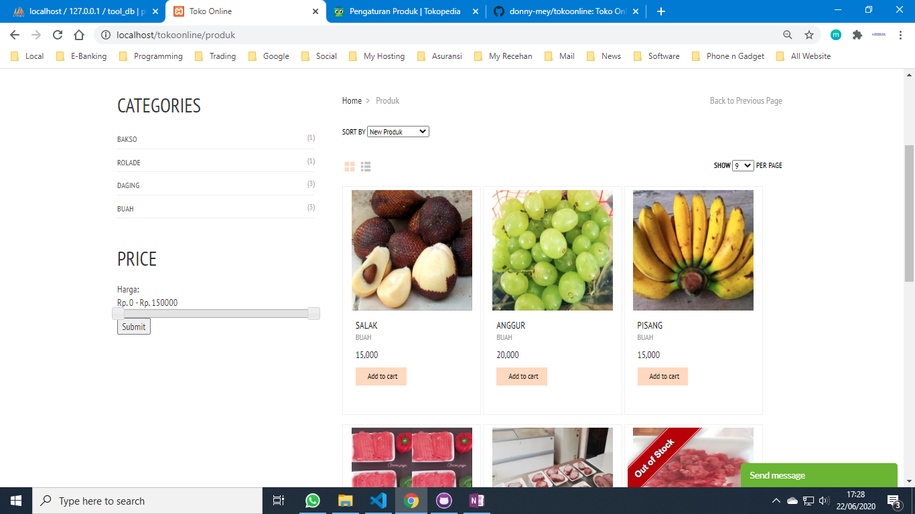Switch to list view layout
The height and width of the screenshot is (514, 915).
[x=366, y=167]
